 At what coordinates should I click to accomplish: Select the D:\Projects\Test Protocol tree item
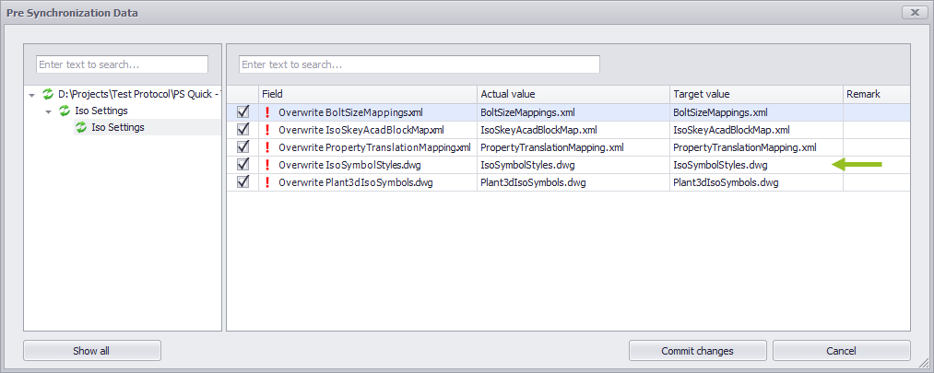(140, 94)
